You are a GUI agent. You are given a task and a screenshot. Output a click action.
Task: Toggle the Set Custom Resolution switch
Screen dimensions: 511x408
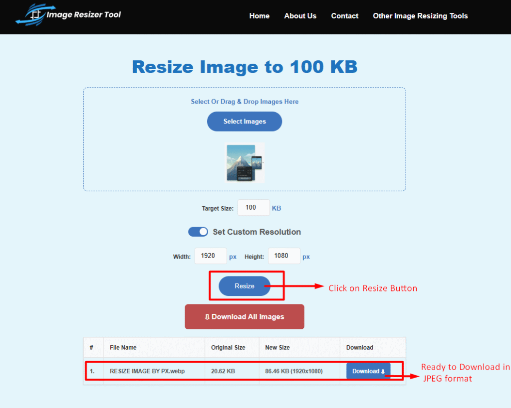tap(198, 232)
